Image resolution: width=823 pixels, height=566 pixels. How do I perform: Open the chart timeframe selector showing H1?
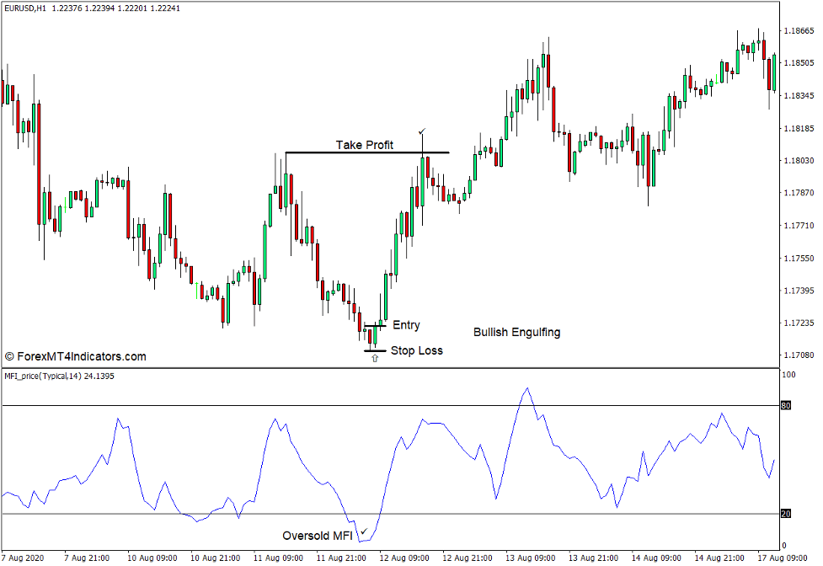(38, 9)
